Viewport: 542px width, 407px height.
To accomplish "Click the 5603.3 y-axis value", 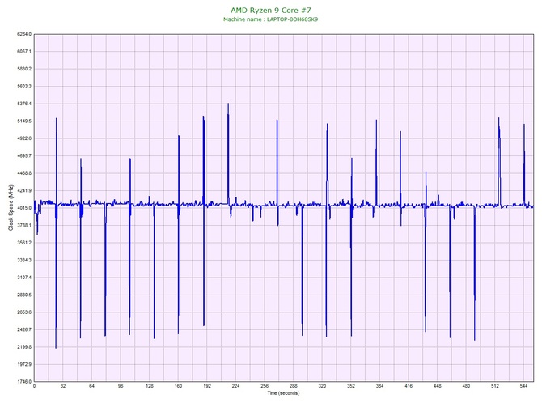I will pyautogui.click(x=23, y=86).
